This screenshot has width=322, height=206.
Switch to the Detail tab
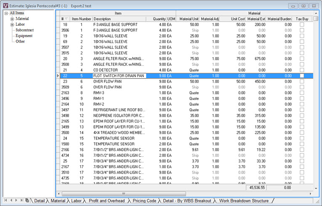pyautogui.click(x=39, y=201)
